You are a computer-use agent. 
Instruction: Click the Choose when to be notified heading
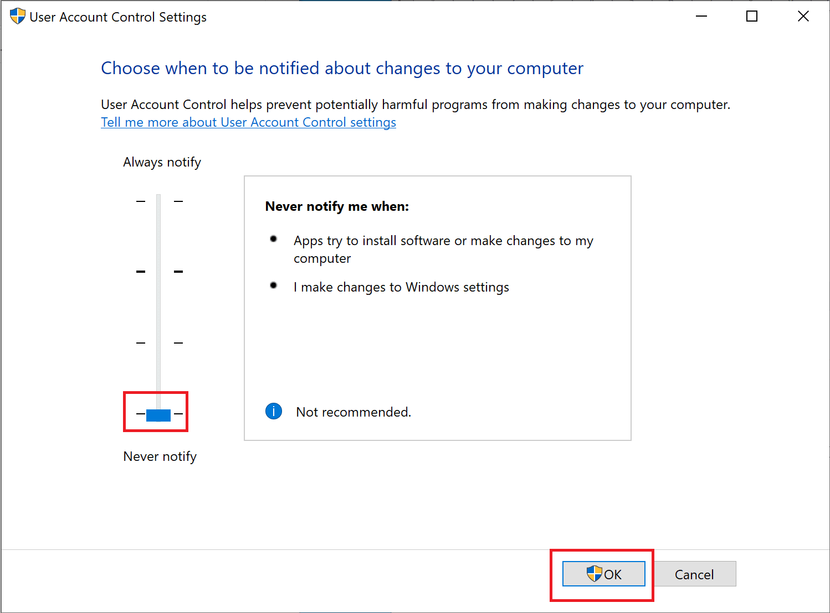(342, 68)
